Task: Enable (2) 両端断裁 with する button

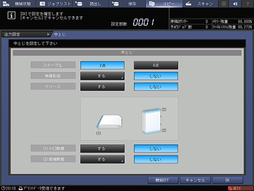Action: pyautogui.click(x=102, y=159)
